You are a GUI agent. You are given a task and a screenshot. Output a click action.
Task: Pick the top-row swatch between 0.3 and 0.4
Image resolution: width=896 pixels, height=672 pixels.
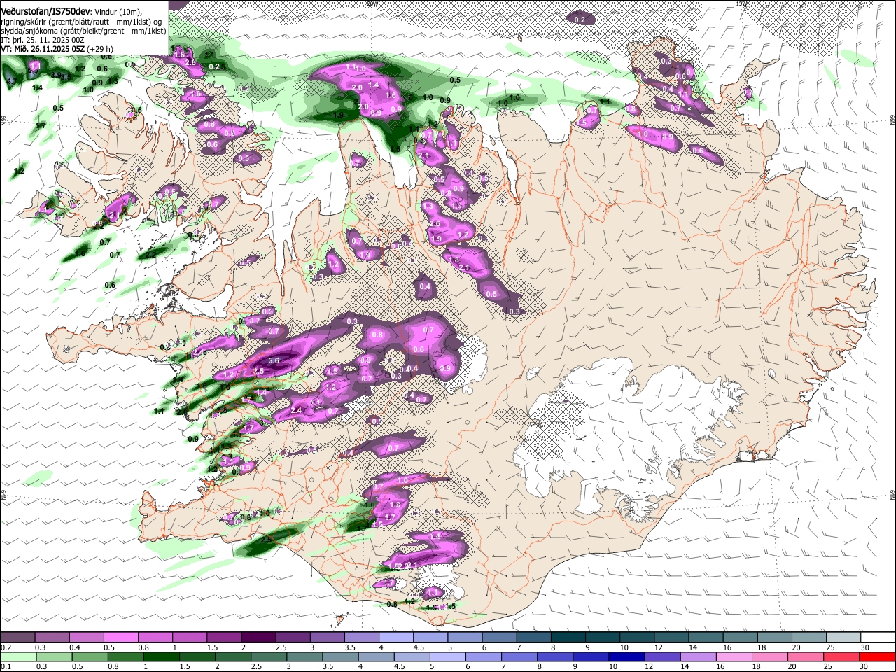pyautogui.click(x=52, y=637)
